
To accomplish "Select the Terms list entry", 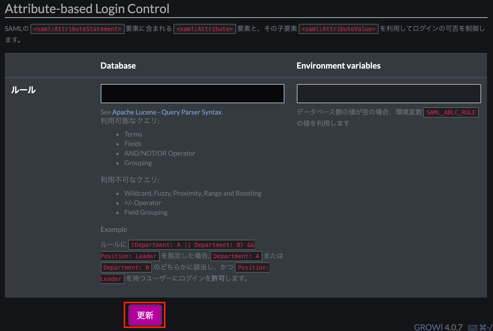I will [x=133, y=134].
